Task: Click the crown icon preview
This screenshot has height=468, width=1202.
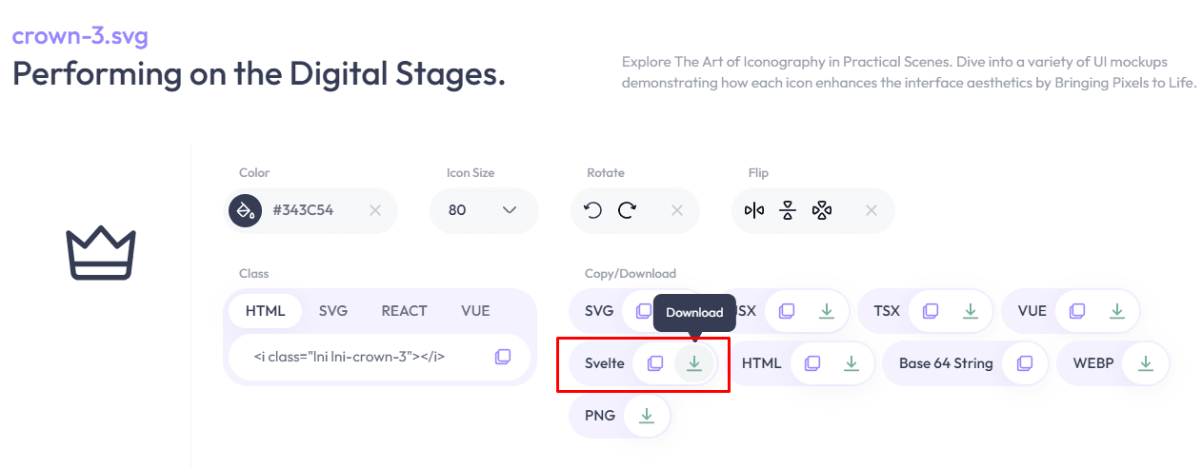Action: (101, 253)
